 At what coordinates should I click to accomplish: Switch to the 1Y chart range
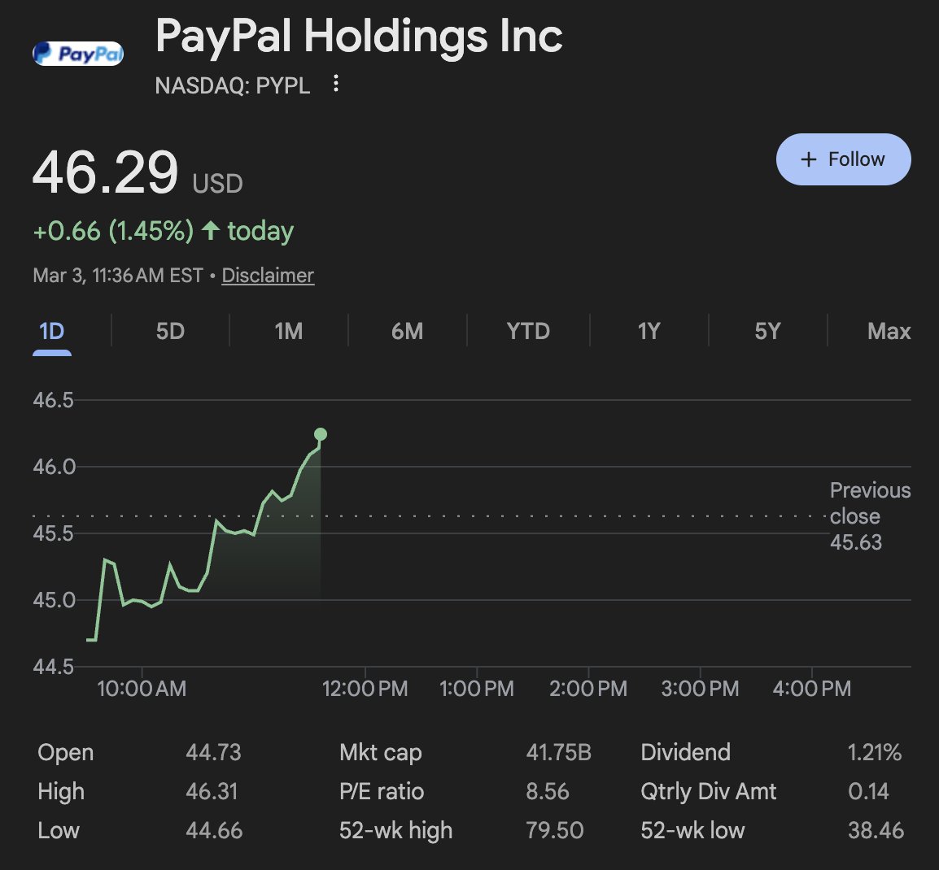(649, 331)
